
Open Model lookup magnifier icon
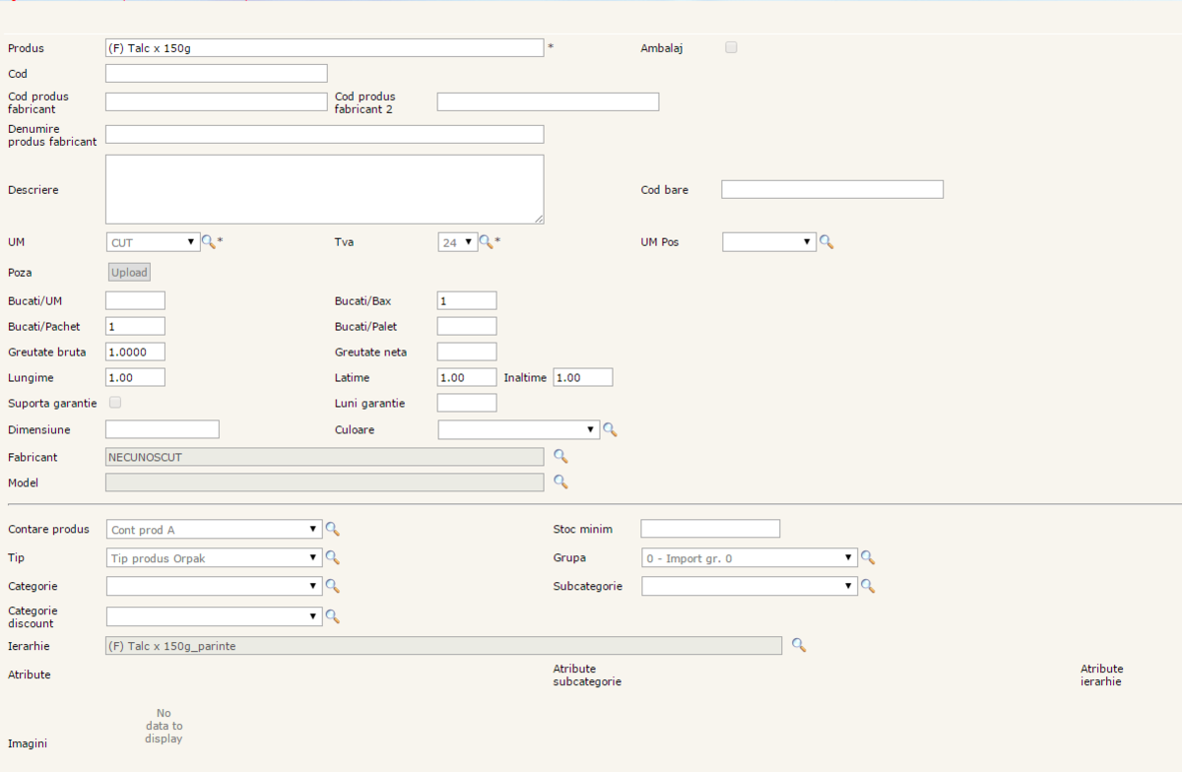tap(560, 482)
